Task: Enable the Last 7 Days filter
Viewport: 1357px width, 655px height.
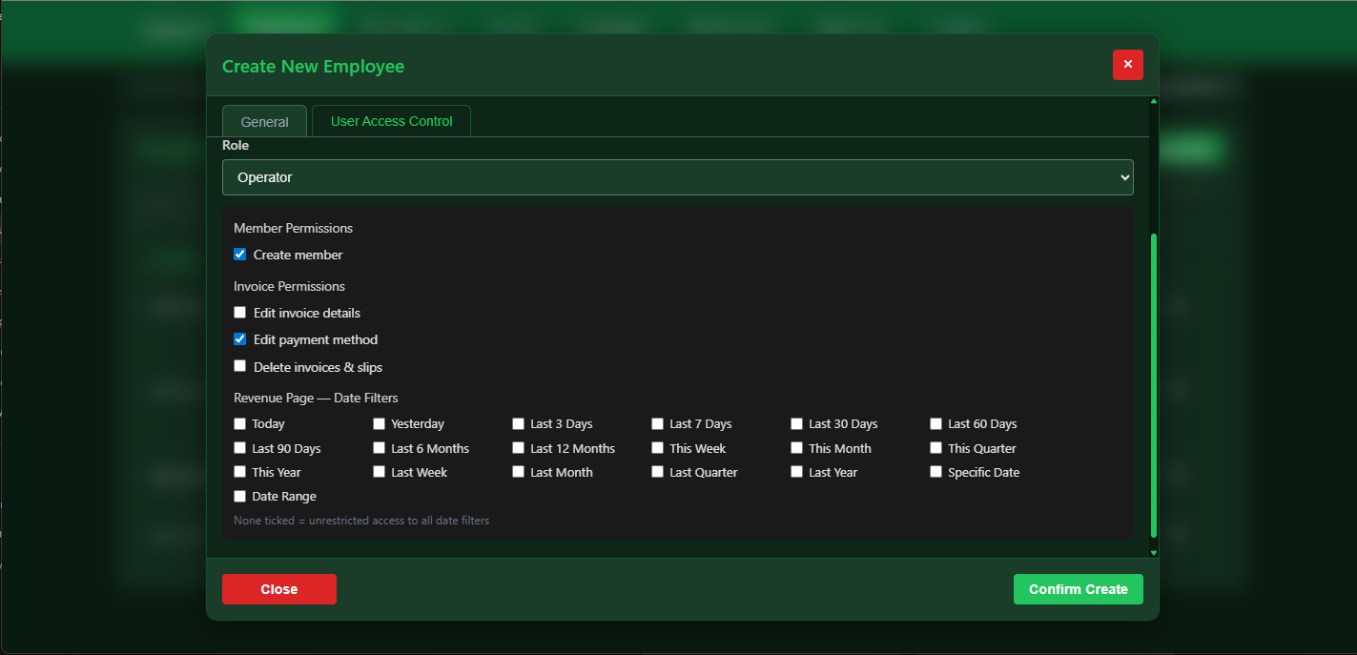Action: coord(657,423)
